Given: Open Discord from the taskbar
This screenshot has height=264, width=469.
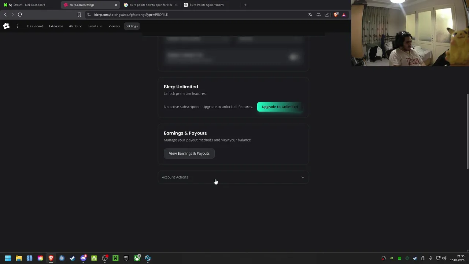Looking at the screenshot, I should point(83,258).
